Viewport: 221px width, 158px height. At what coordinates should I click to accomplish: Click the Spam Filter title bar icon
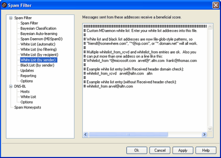4,5
